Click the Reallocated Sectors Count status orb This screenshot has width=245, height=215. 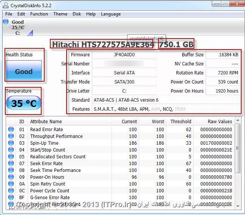[11, 156]
